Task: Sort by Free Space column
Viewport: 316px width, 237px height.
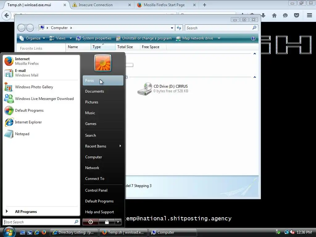Action: (x=153, y=47)
